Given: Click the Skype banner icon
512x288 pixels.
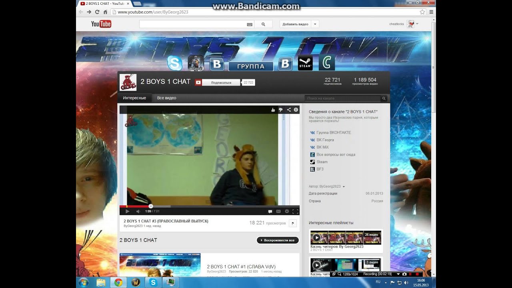Looking at the screenshot, I should pyautogui.click(x=174, y=63).
